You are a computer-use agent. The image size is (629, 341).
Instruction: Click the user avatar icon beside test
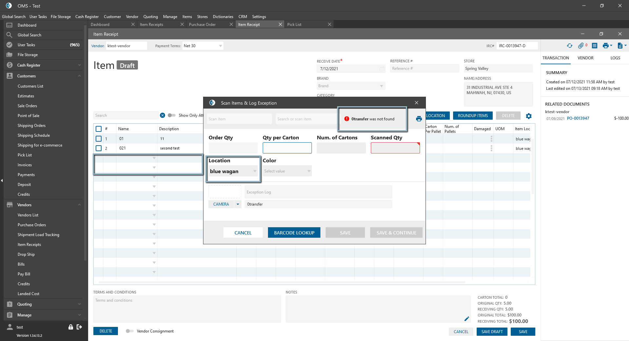[x=10, y=327]
